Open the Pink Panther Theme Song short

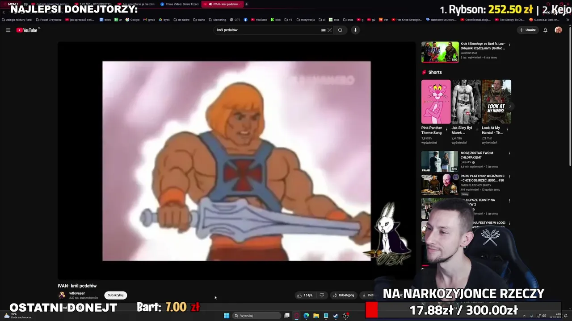click(436, 102)
